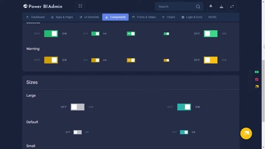
Task: Open the UI Elements menu
Action: 89,17
